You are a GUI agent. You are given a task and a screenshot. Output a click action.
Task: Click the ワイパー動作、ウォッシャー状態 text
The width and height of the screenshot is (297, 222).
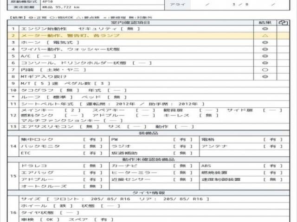(x=70, y=49)
